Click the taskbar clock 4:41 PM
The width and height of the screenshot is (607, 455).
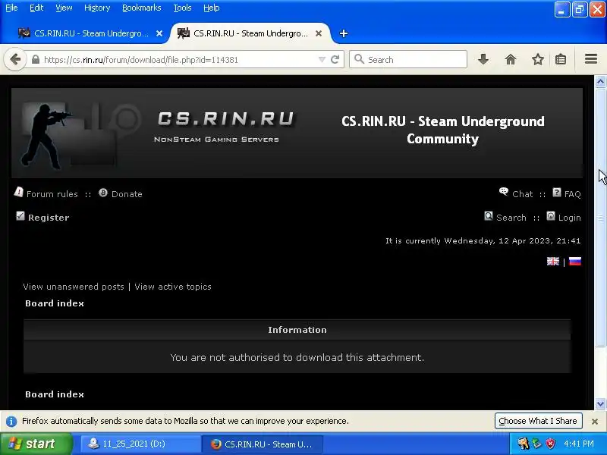click(x=579, y=444)
